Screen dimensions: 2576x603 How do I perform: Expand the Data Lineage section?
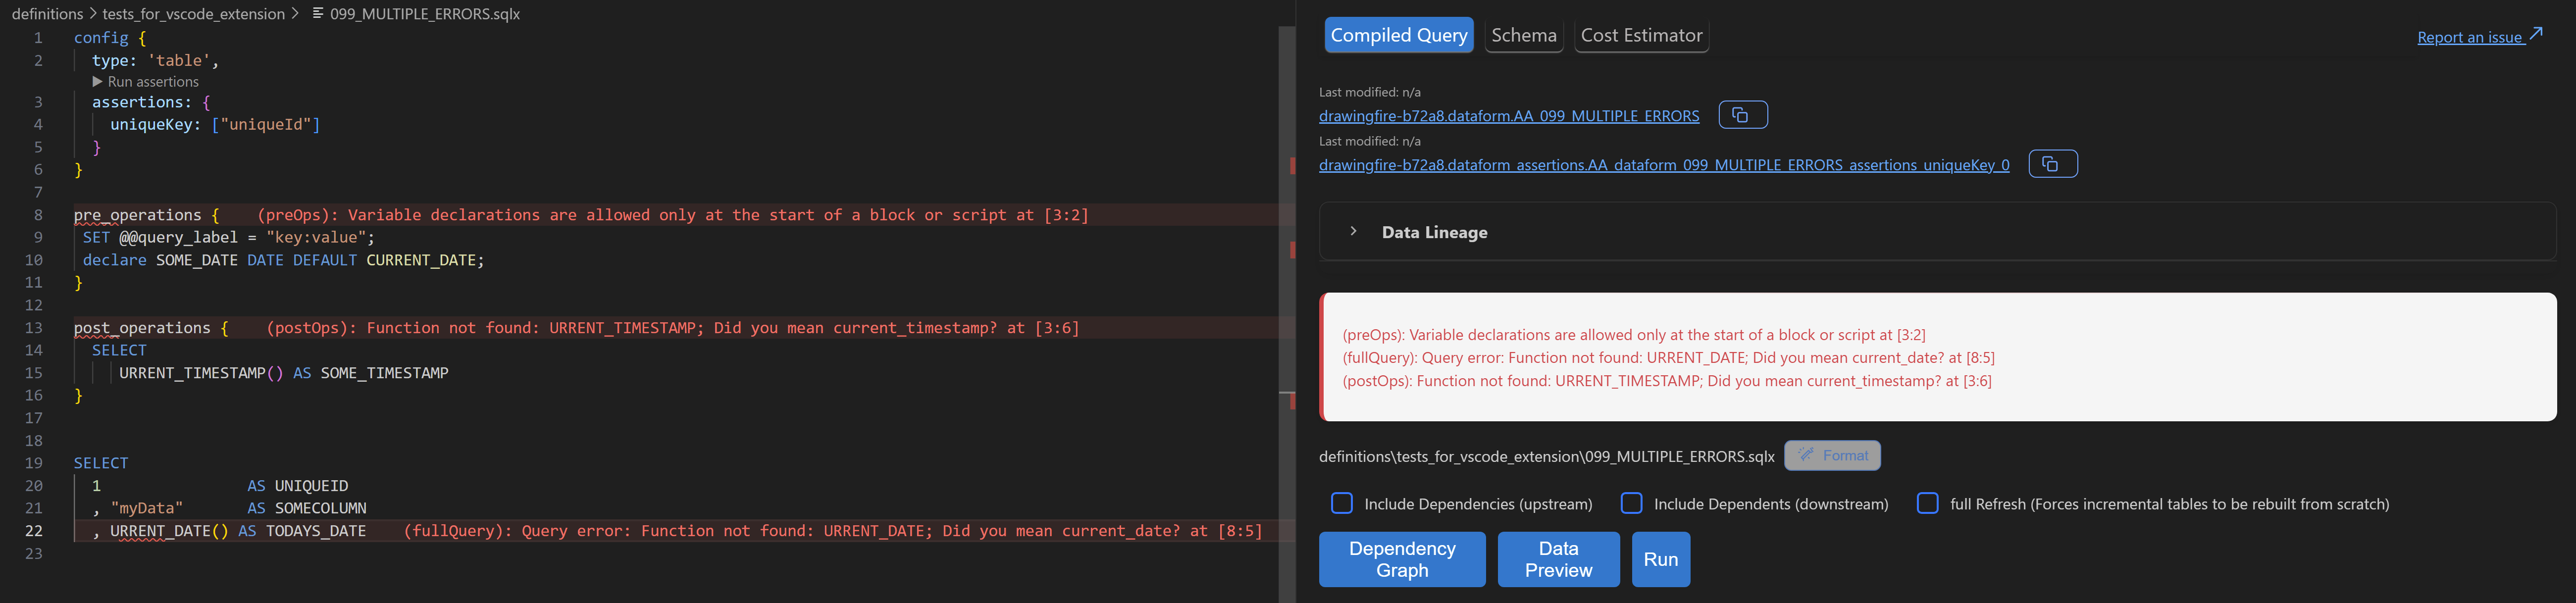click(1353, 232)
